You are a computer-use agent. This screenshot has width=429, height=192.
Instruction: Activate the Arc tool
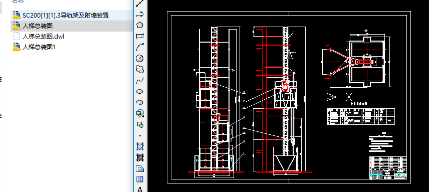click(140, 47)
